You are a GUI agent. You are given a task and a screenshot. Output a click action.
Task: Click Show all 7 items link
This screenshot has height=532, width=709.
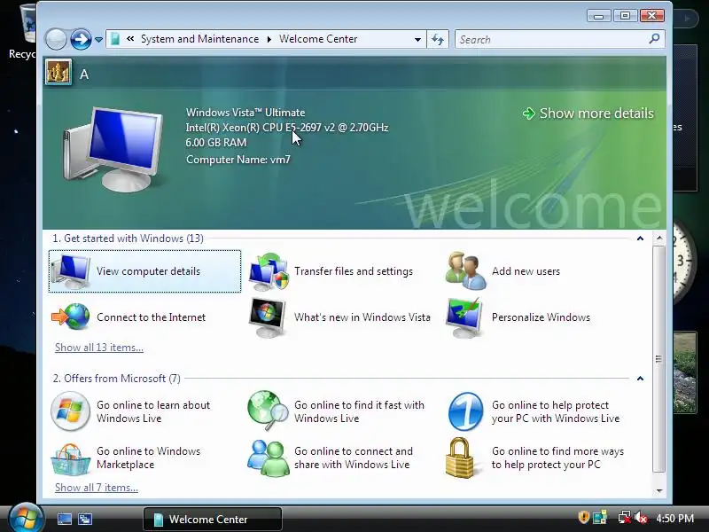97,488
